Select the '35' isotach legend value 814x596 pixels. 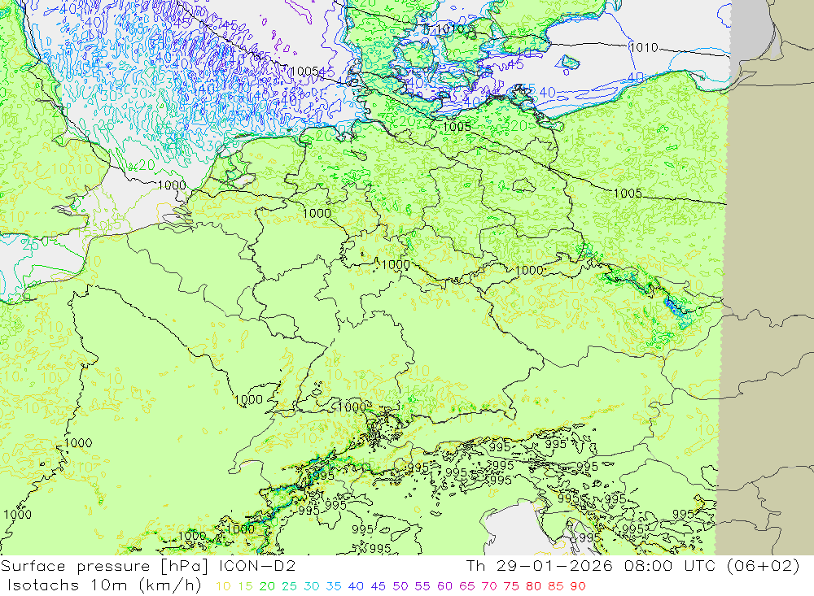point(334,586)
